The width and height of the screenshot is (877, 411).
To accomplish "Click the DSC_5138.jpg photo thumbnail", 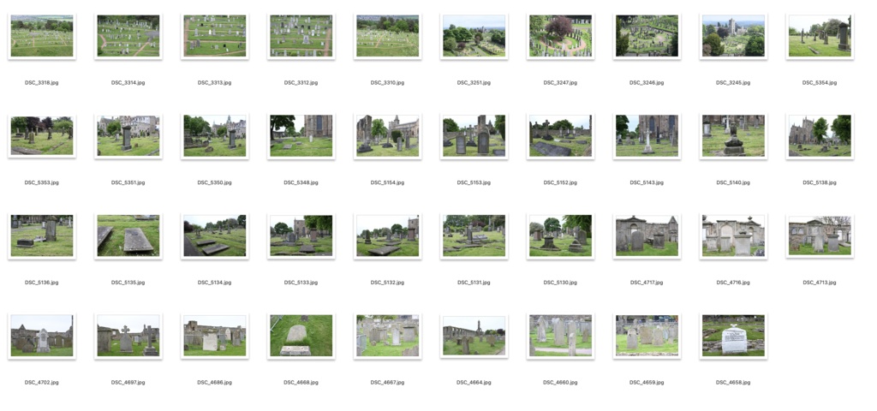I will tap(820, 136).
